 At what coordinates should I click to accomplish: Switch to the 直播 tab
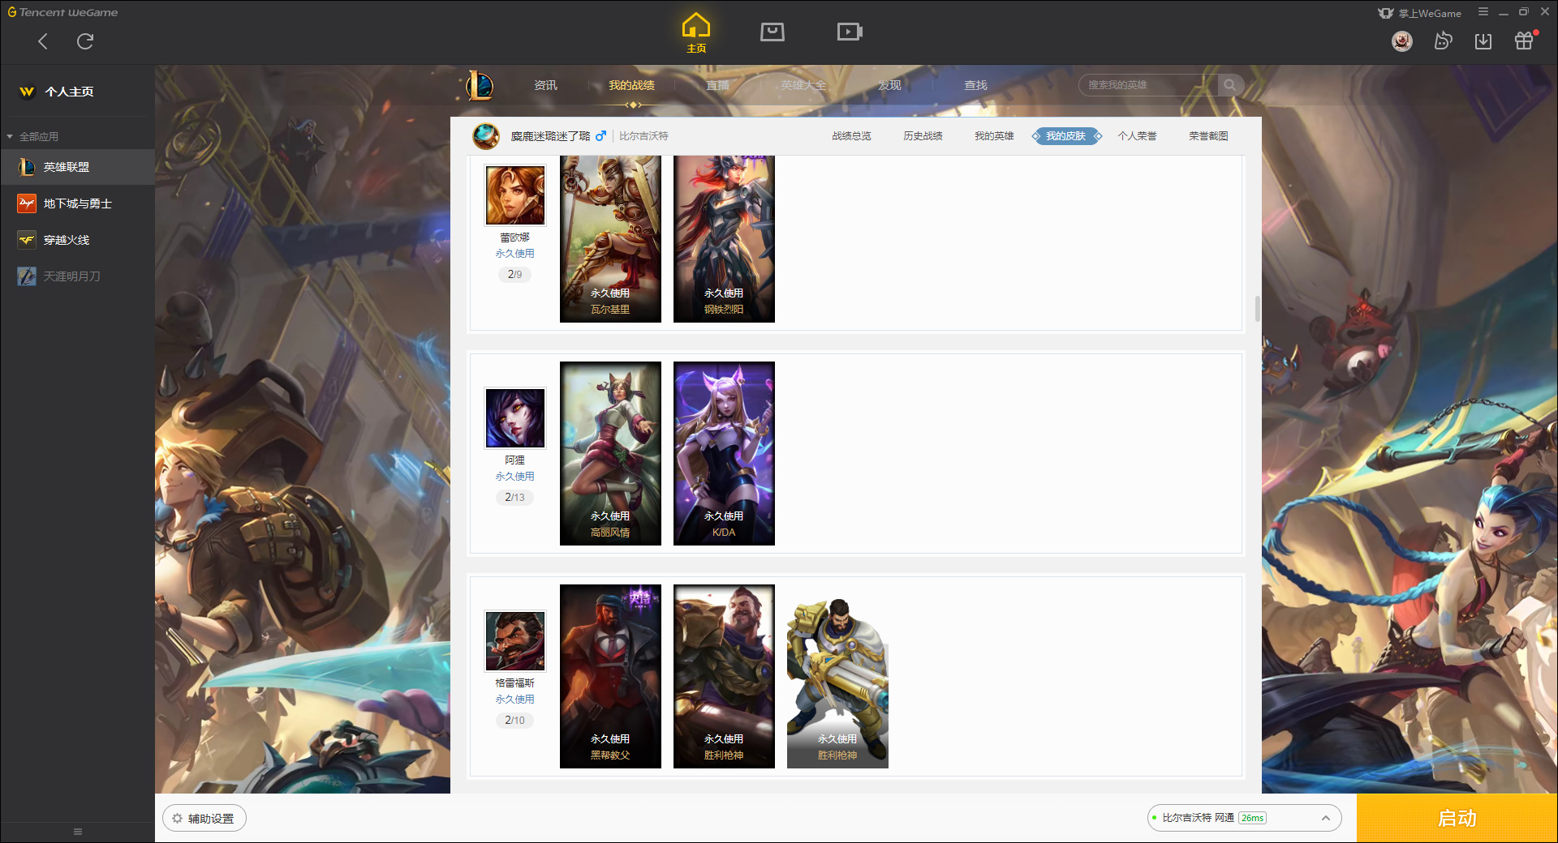[717, 85]
